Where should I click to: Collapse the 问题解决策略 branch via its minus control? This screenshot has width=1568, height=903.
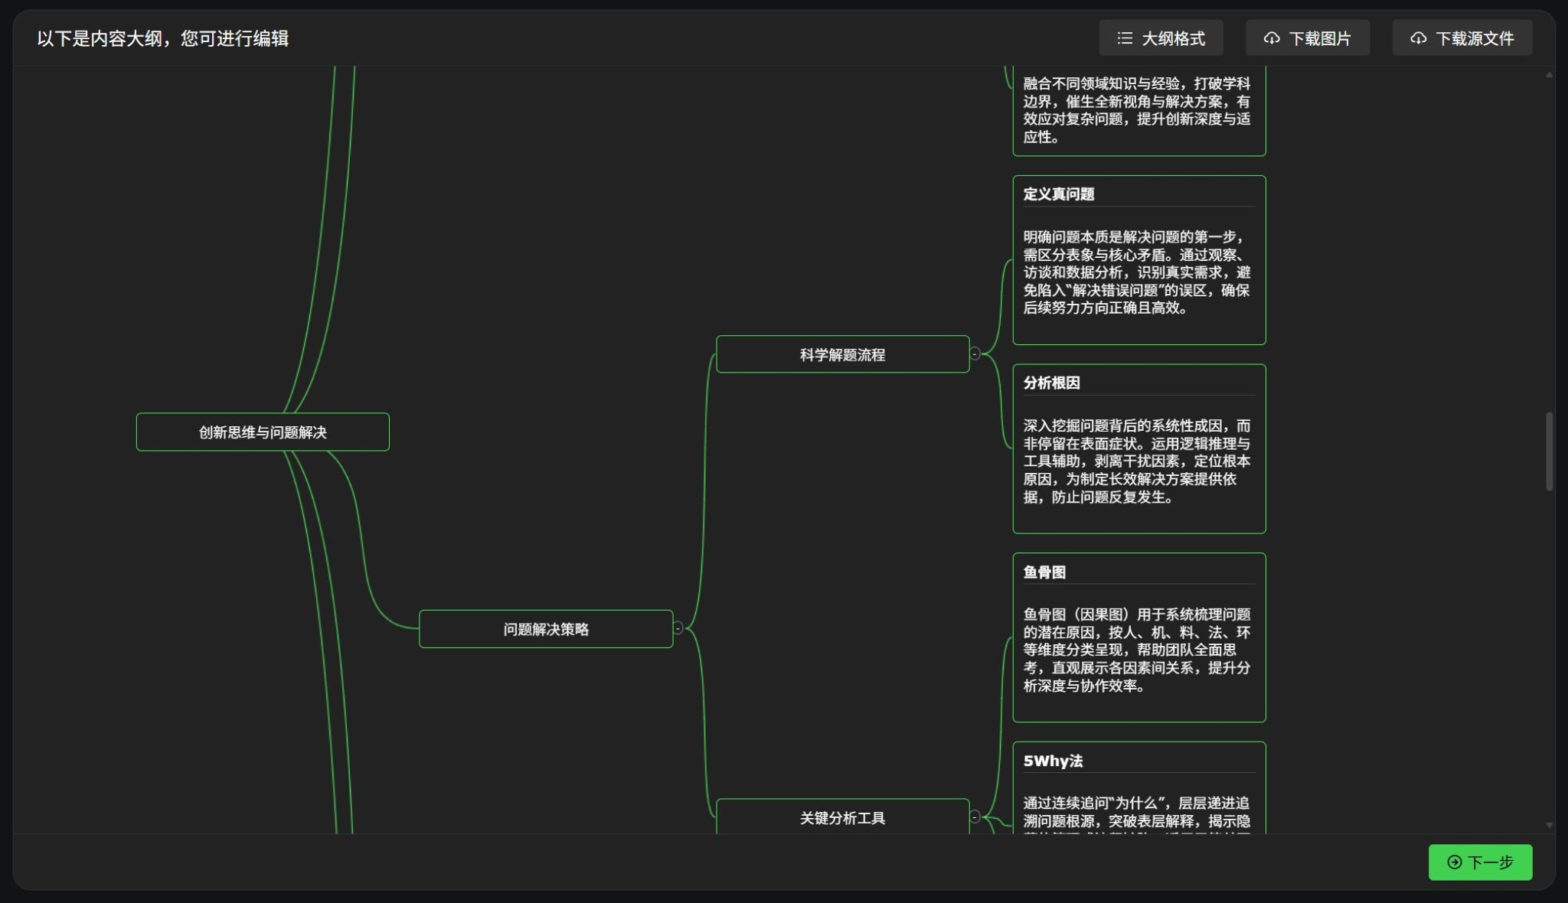678,628
